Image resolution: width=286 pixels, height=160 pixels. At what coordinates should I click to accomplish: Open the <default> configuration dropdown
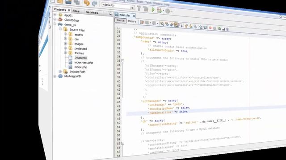[x=132, y=8]
